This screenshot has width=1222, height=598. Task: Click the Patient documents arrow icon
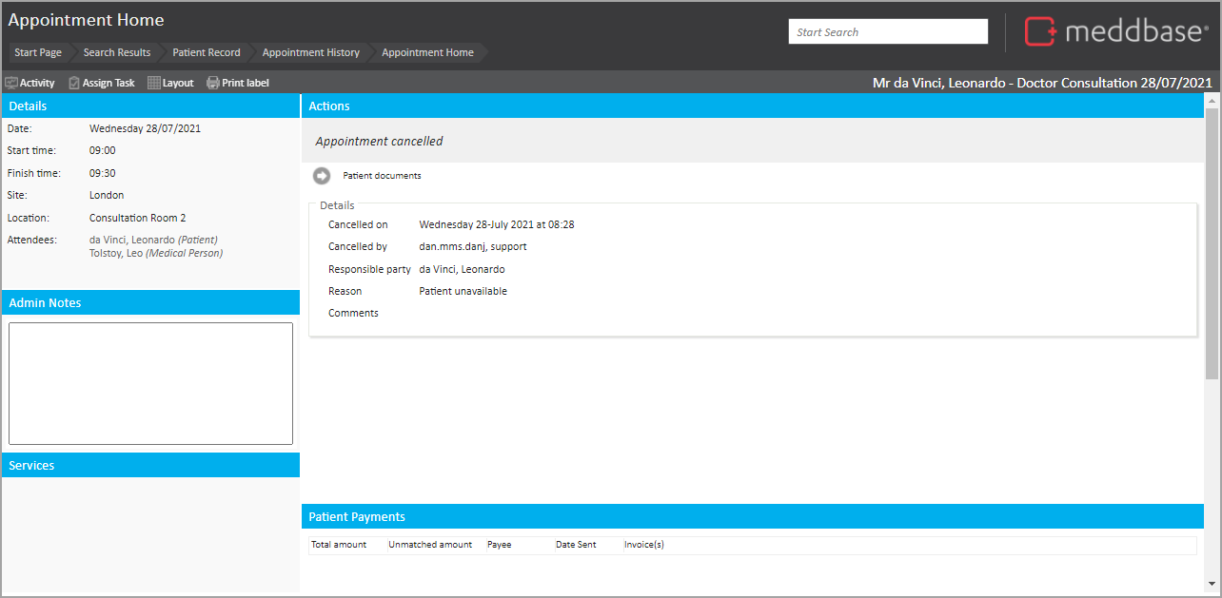pyautogui.click(x=322, y=175)
